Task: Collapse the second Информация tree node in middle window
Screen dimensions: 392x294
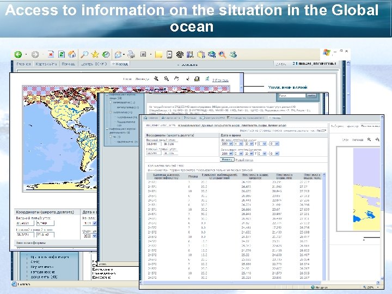Action: coord(107,129)
